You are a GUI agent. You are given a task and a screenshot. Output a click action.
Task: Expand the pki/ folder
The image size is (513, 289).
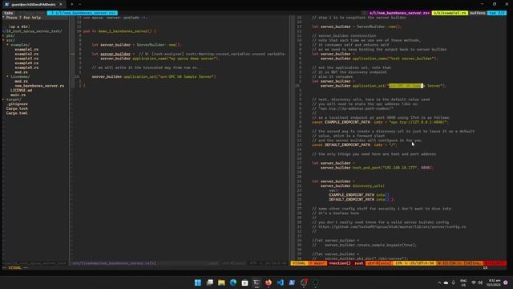pos(10,35)
